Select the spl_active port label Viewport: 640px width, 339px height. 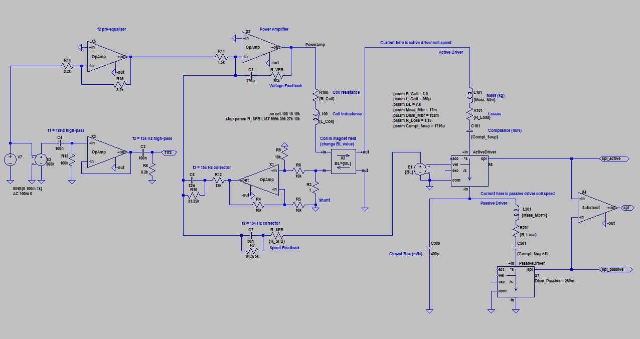(x=615, y=158)
